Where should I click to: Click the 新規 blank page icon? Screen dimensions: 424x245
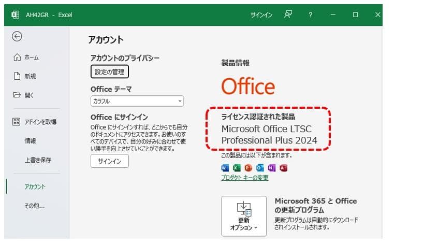[x=17, y=76]
